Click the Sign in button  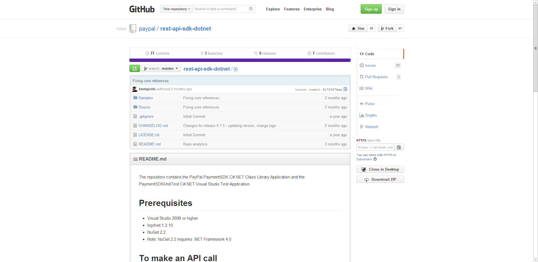click(394, 9)
